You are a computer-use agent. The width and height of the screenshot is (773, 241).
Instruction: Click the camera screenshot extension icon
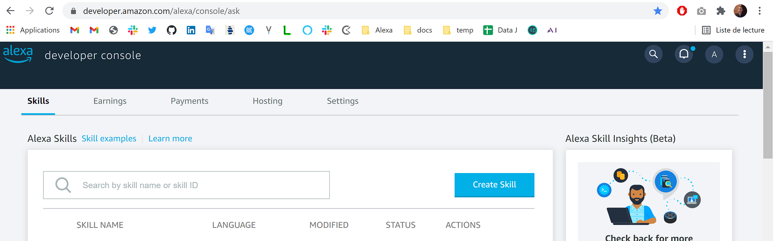[701, 11]
